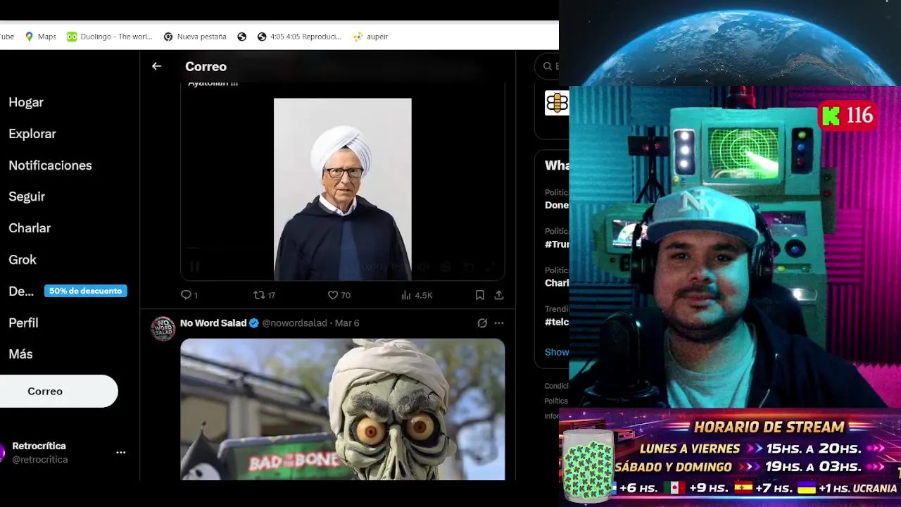
Task: Click the 50% de descuento badge
Action: click(x=86, y=291)
